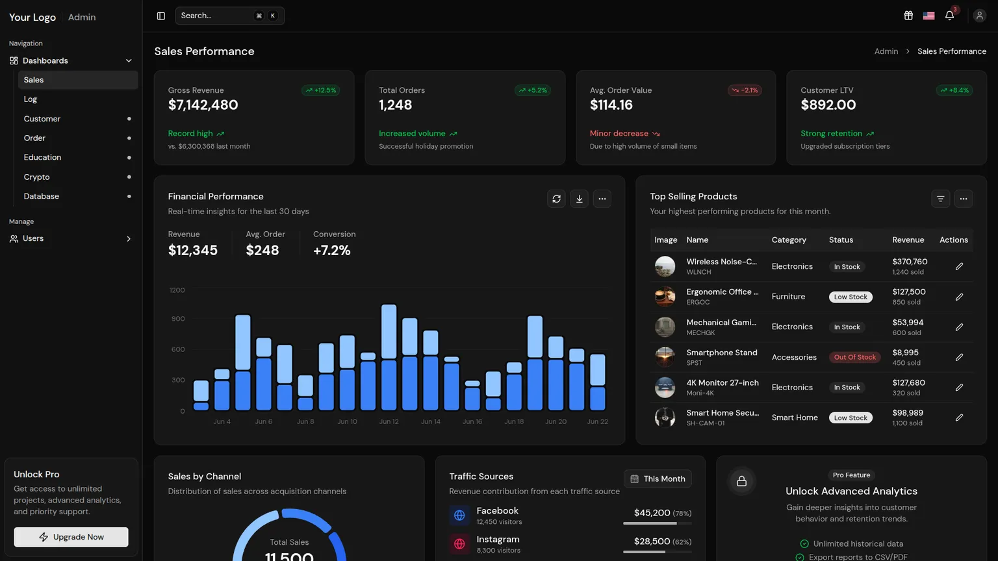Toggle the sidebar collapse icon
Screen dimensions: 998x561
[161, 16]
